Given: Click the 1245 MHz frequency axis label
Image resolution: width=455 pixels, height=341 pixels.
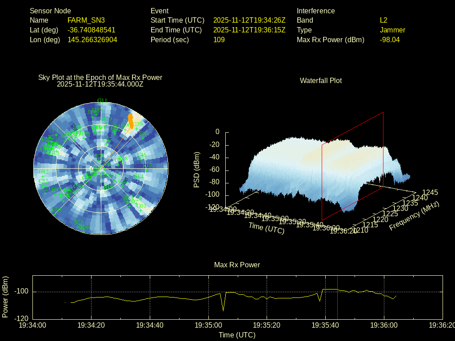Looking at the screenshot, I should 430,192.
